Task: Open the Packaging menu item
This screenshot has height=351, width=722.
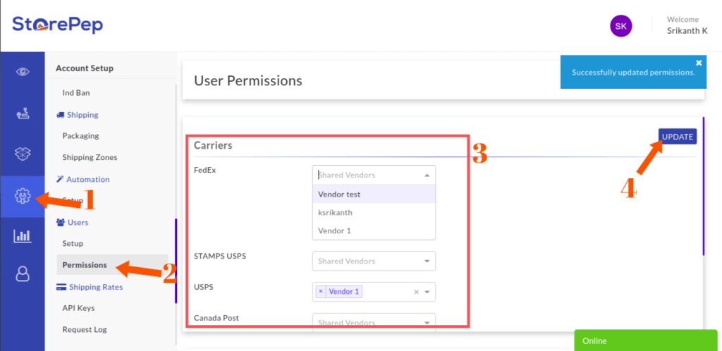Action: 80,136
